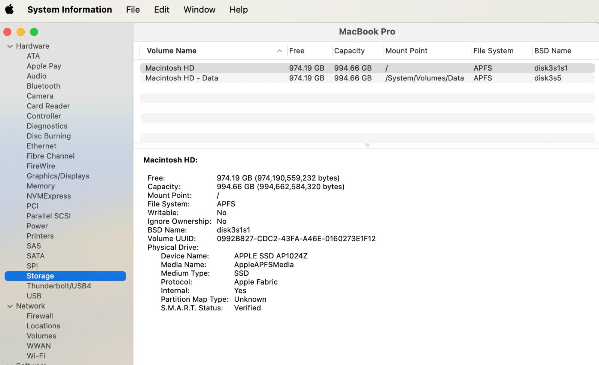Sort by the Free column header

tap(297, 51)
